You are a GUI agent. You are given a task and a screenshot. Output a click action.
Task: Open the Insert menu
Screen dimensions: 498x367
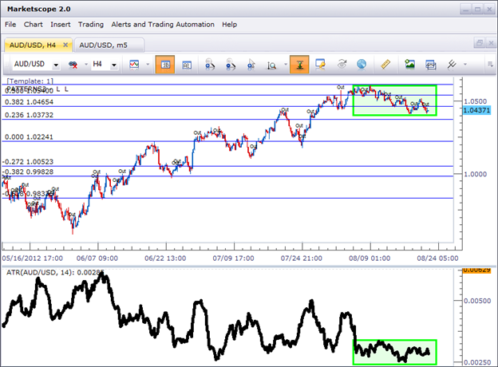[61, 25]
